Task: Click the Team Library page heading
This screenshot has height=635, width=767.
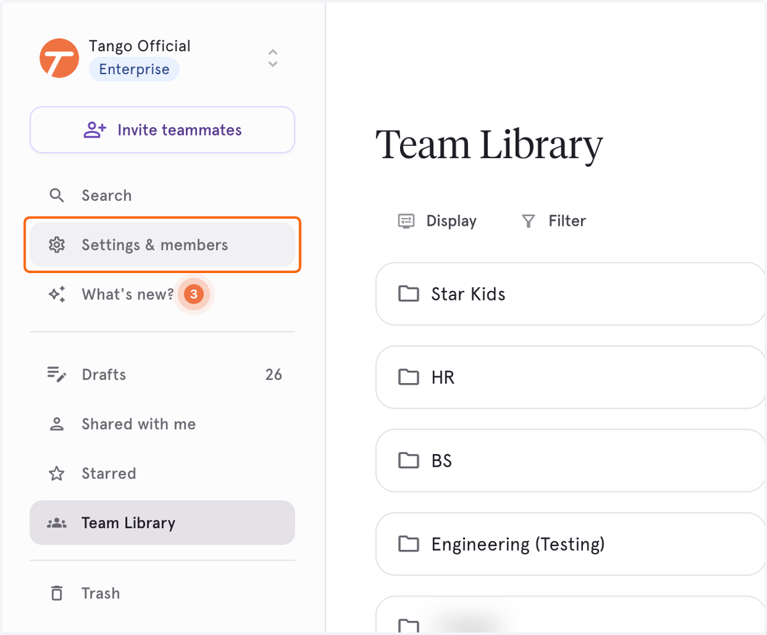Action: coord(489,145)
